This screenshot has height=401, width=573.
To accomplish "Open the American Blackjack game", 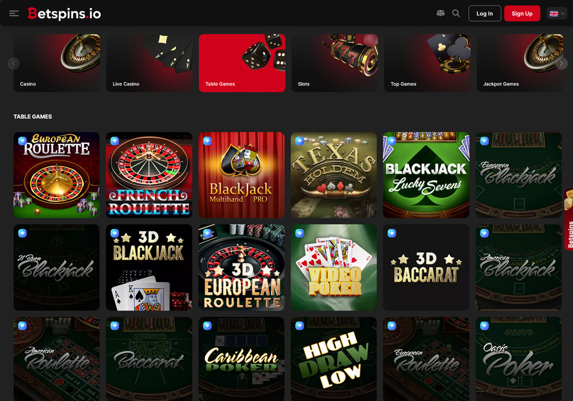I will click(x=519, y=268).
